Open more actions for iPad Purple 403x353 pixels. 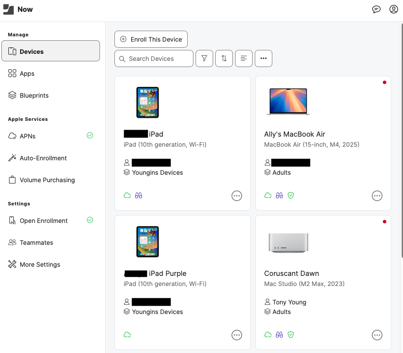point(237,335)
